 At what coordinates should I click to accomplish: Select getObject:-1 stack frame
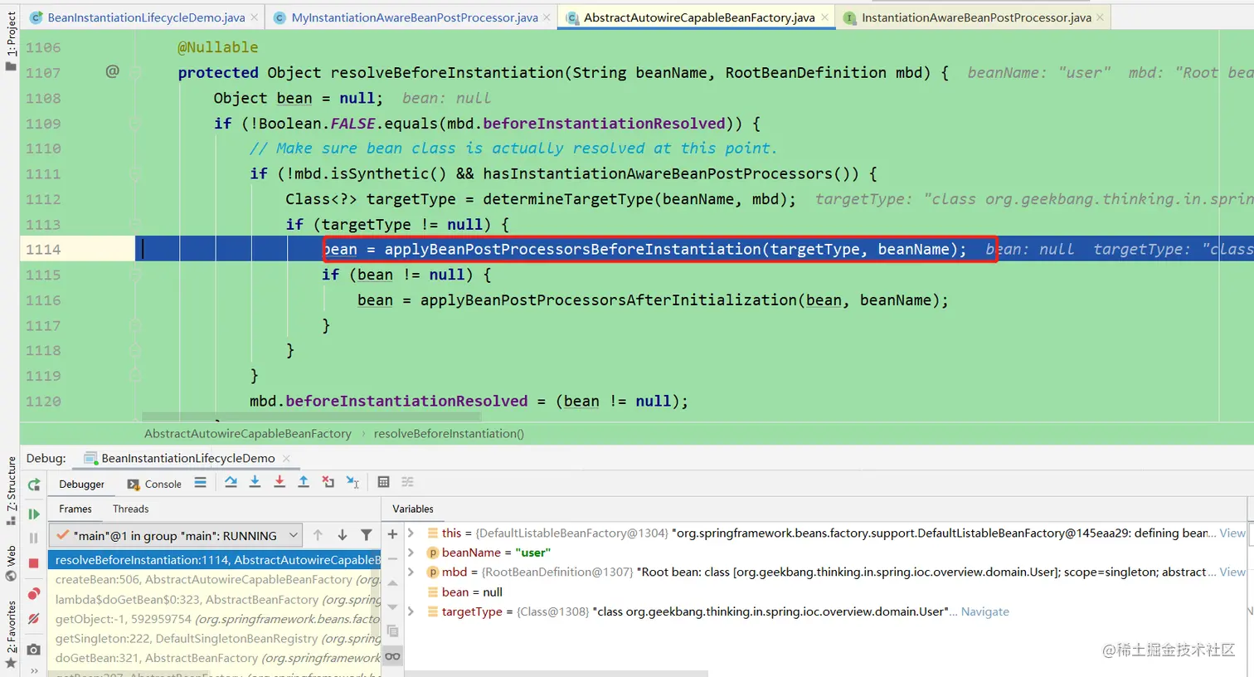point(214,619)
